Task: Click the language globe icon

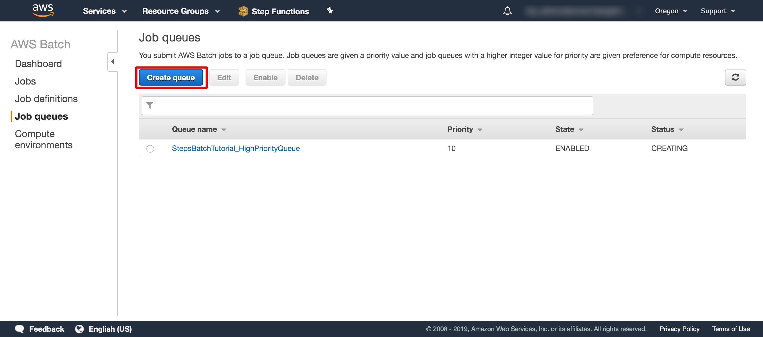Action: point(79,329)
